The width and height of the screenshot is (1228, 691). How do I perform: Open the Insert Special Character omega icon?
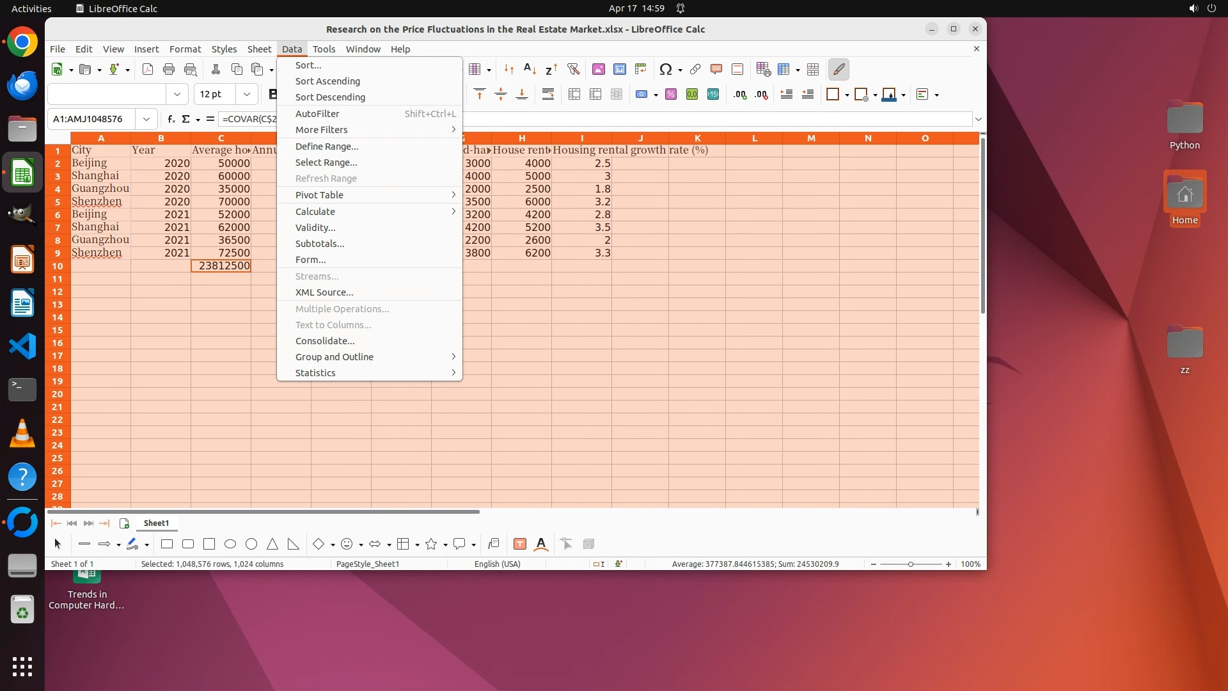665,69
